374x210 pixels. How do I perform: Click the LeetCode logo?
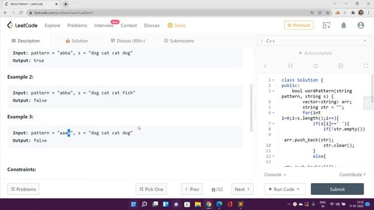click(x=22, y=25)
